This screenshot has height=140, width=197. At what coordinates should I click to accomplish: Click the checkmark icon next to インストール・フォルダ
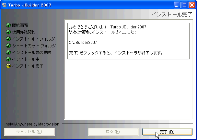(8, 39)
